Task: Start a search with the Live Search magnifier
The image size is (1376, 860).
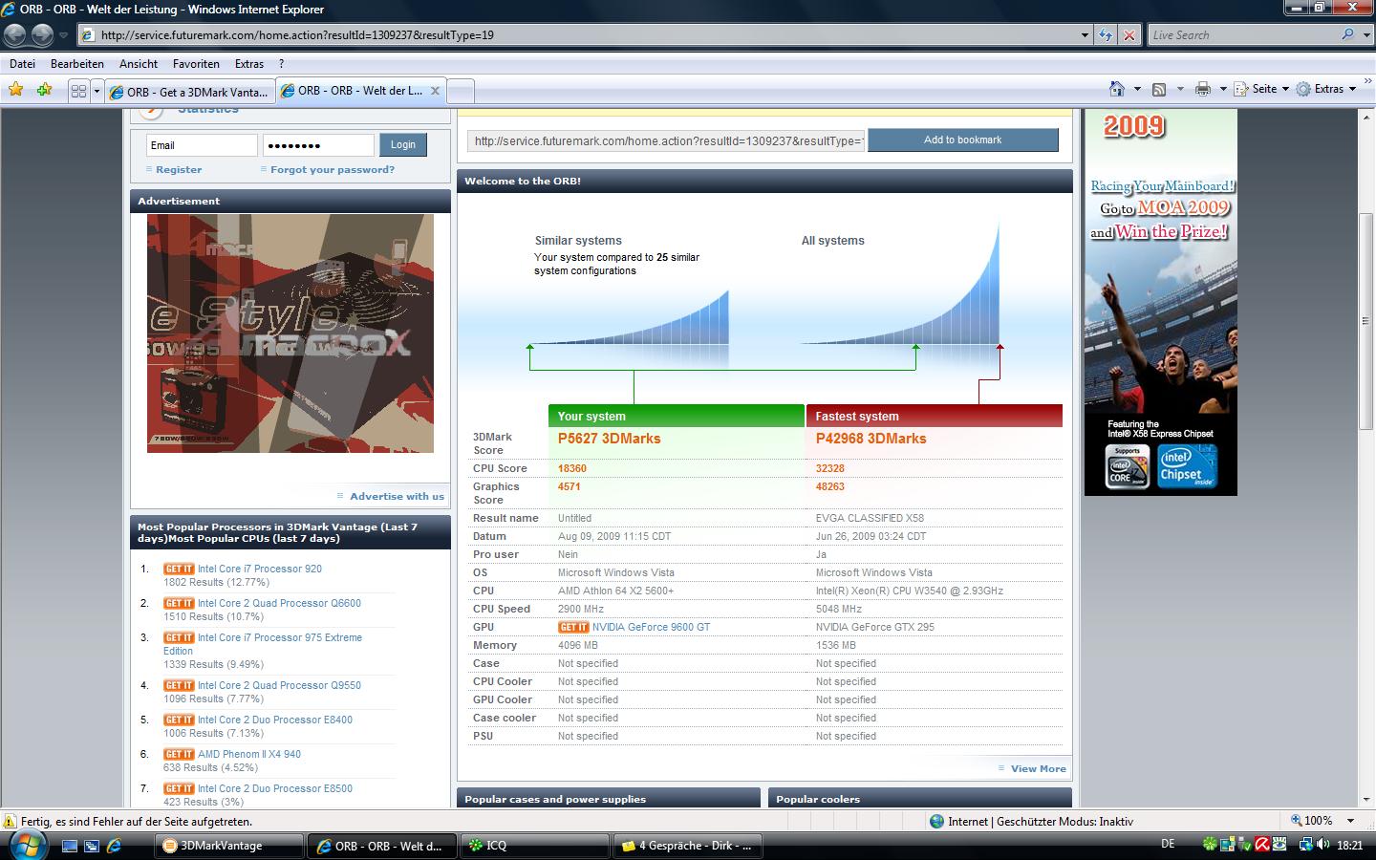Action: 1347,34
